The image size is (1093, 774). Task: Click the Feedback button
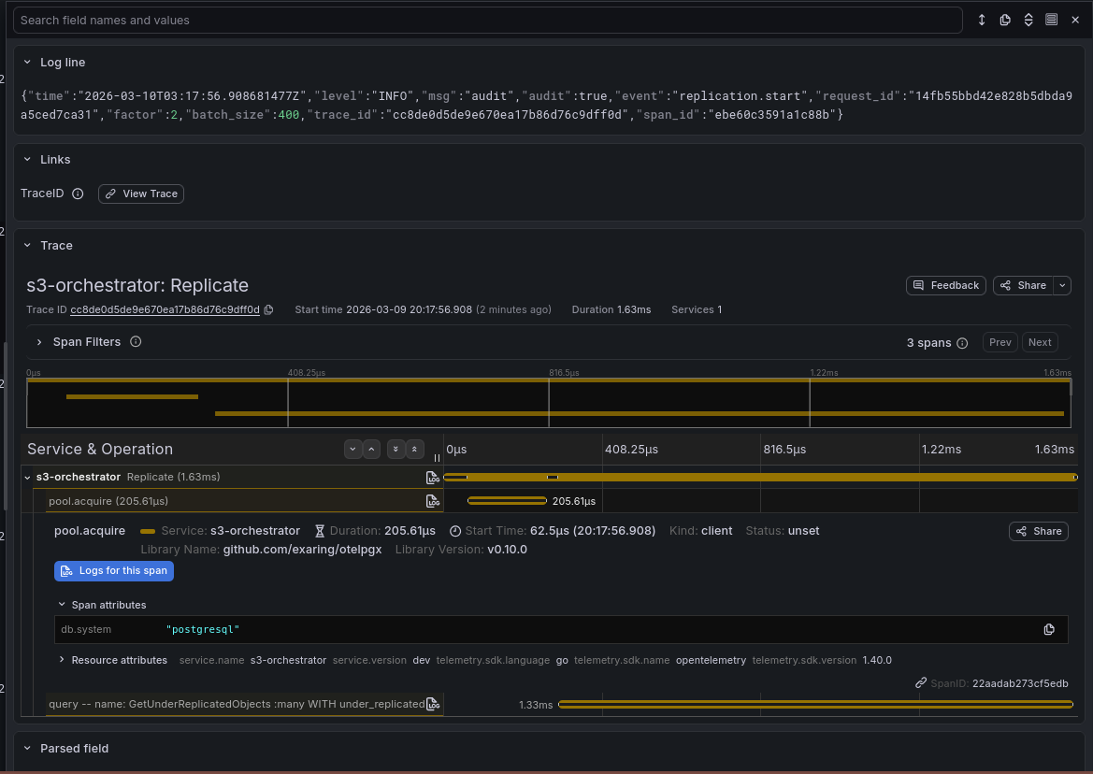[x=946, y=286]
